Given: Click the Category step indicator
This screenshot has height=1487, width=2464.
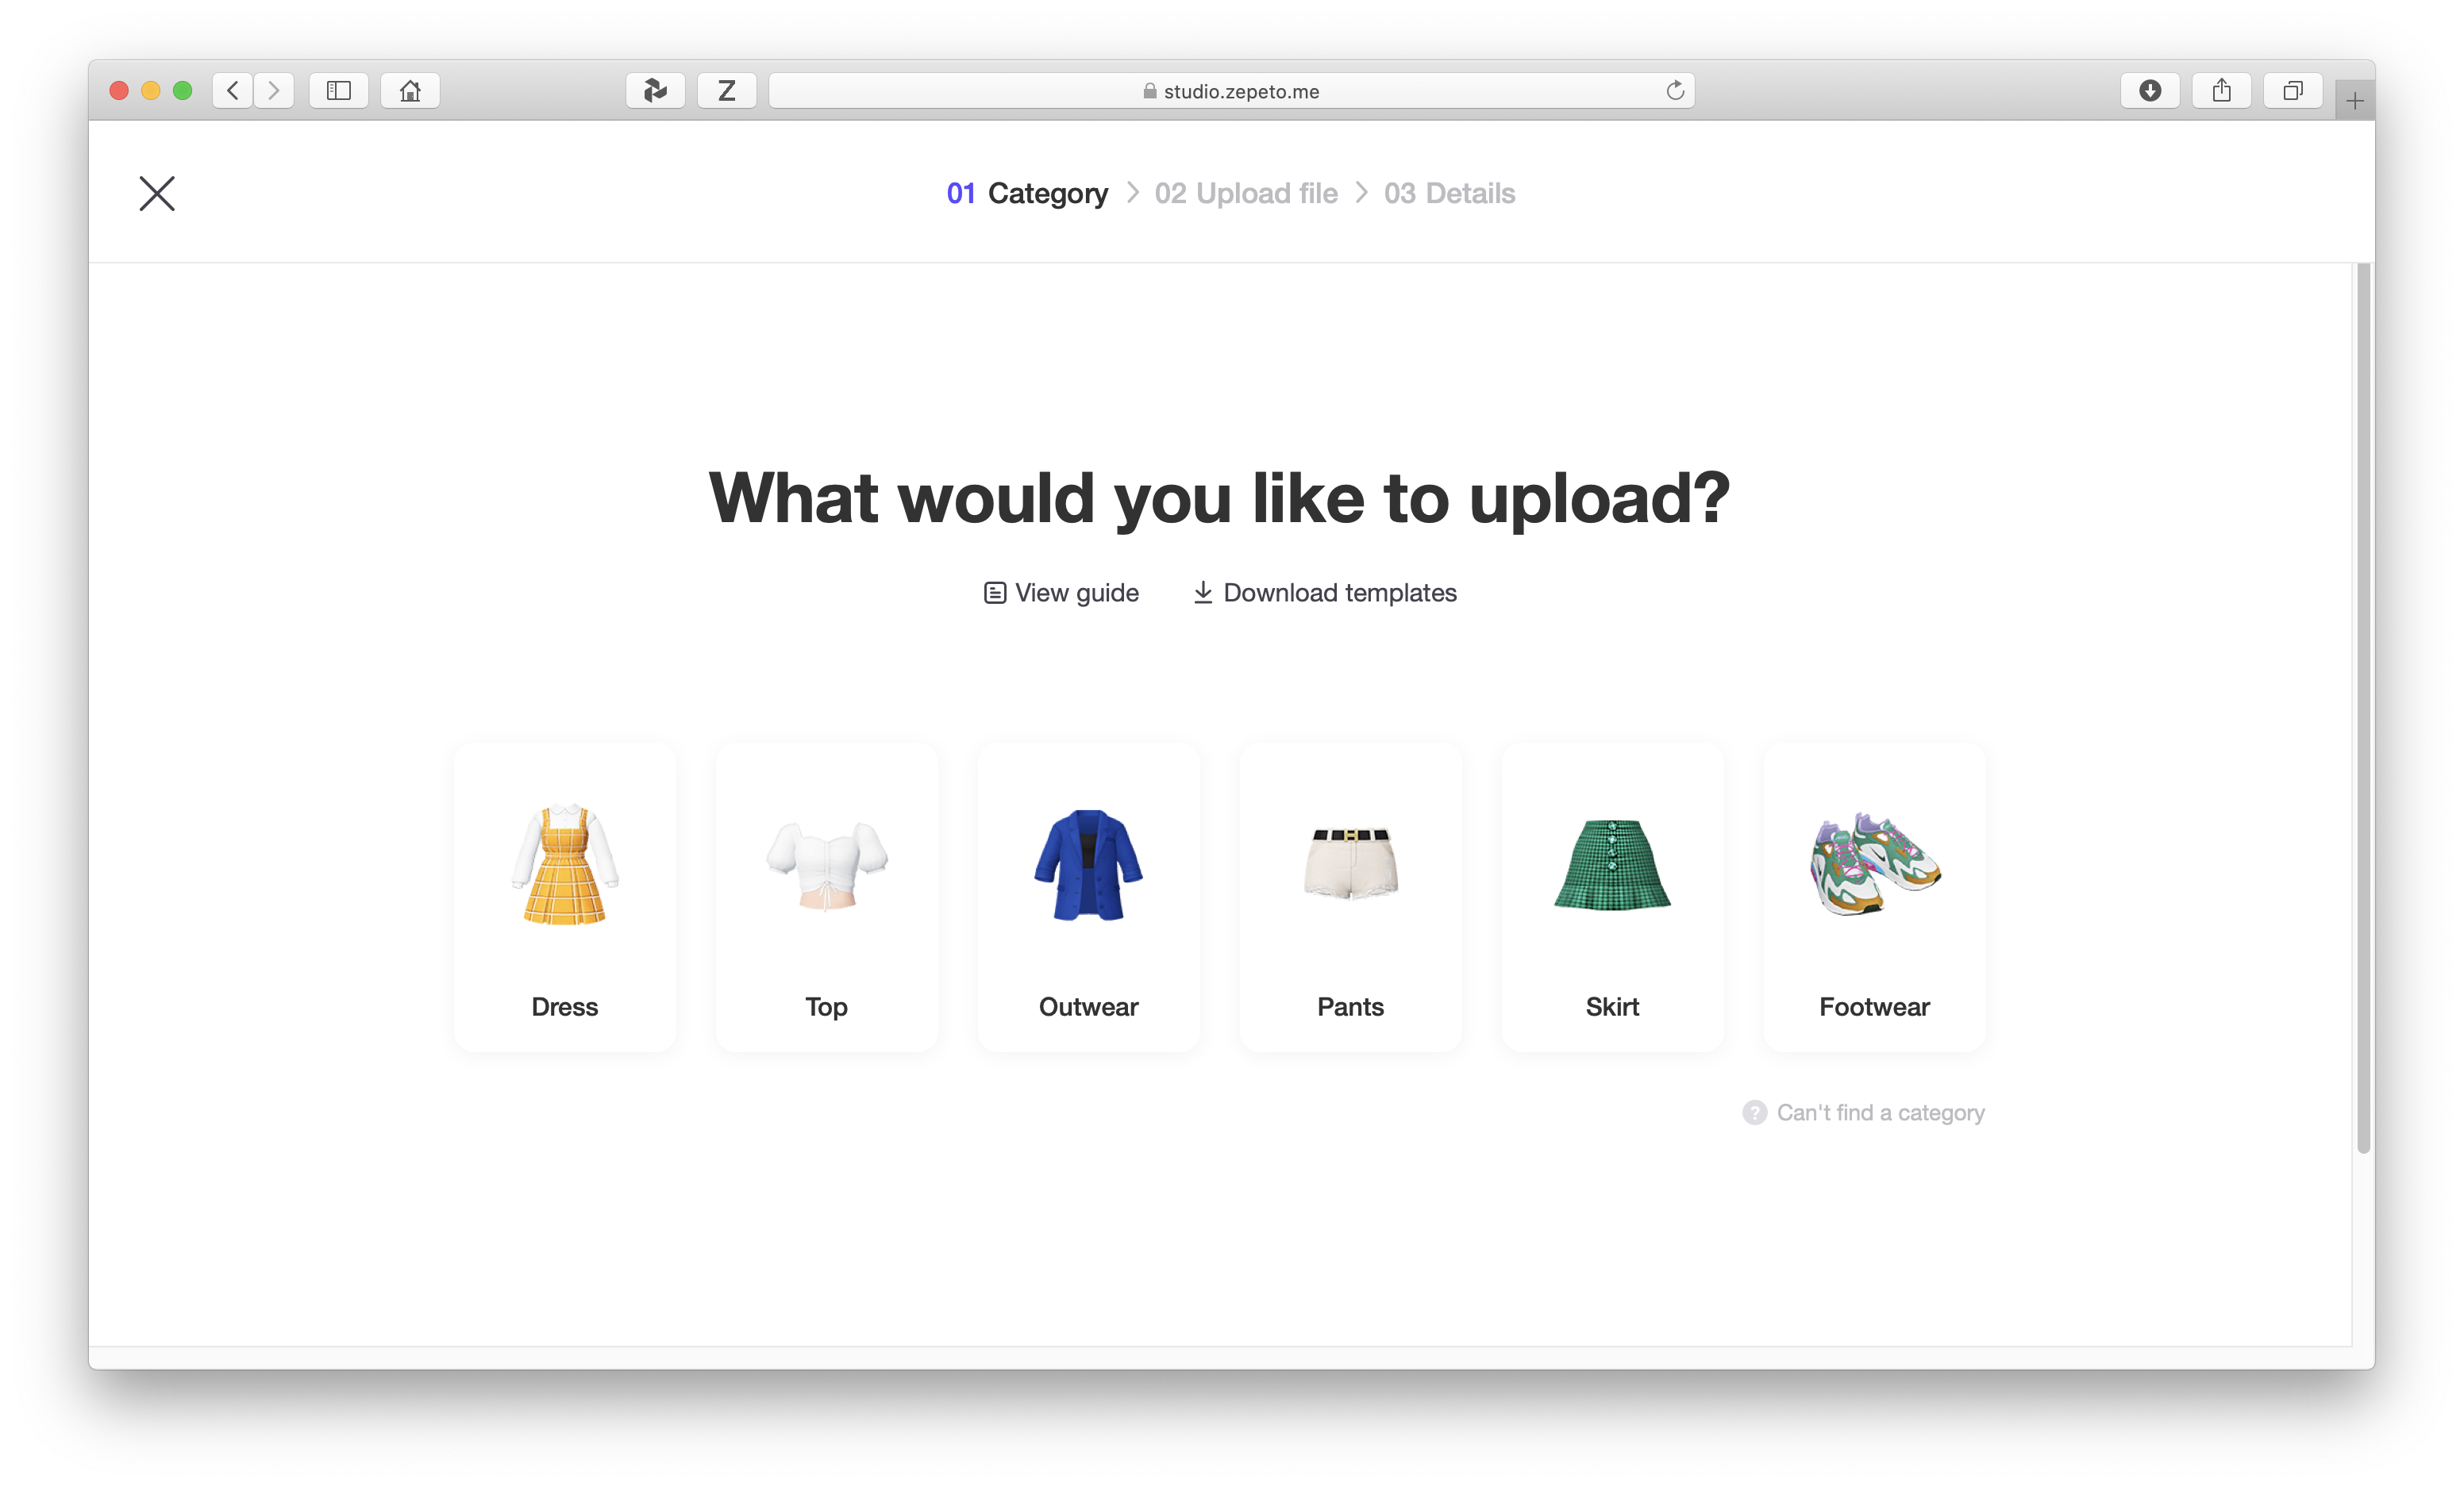Looking at the screenshot, I should point(1026,192).
